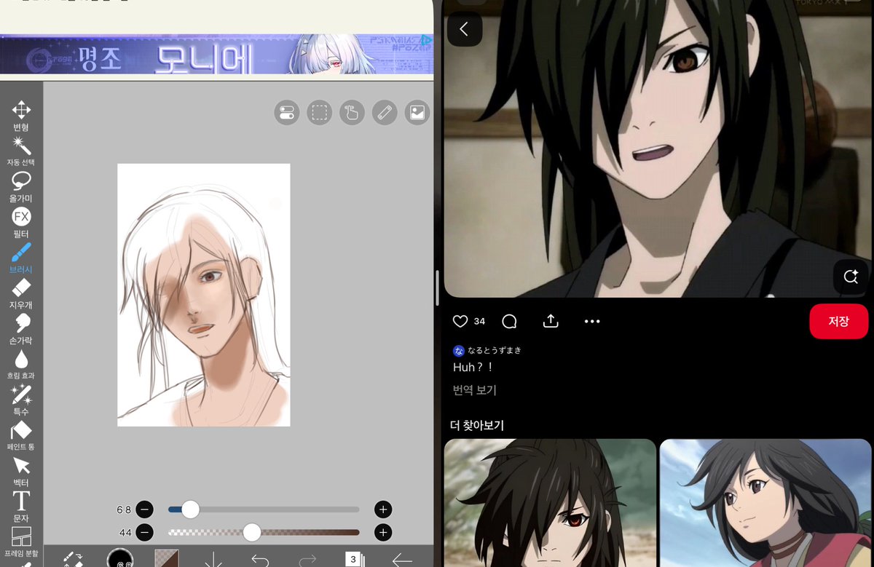Screen dimensions: 874x567
Task: Open the girl with choker related pin
Action: (x=765, y=502)
